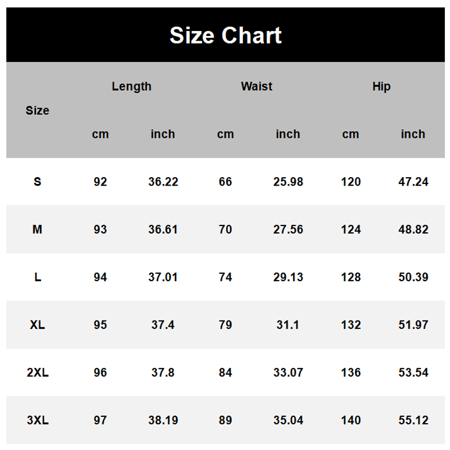Select the S size row label
The height and width of the screenshot is (450, 450).
pos(37,182)
